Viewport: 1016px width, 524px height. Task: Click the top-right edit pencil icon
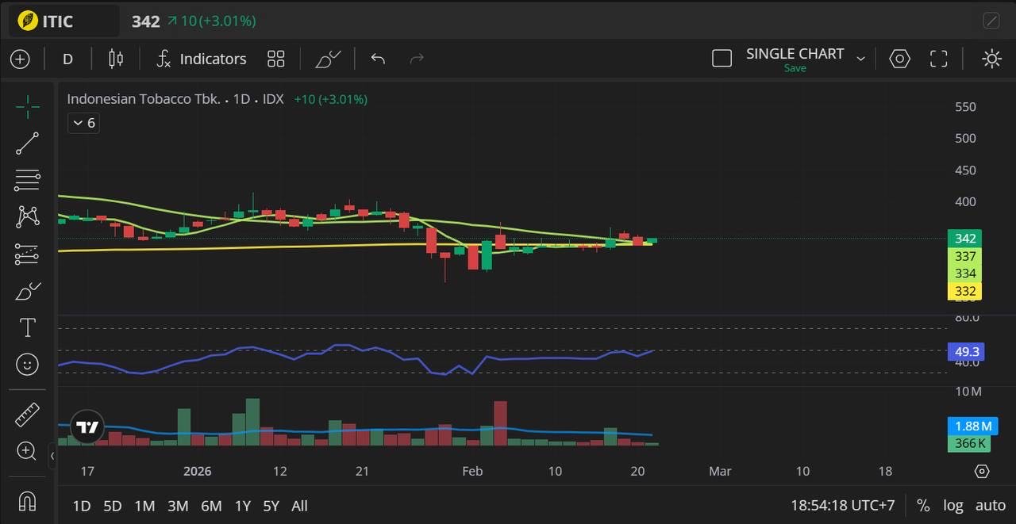[991, 21]
